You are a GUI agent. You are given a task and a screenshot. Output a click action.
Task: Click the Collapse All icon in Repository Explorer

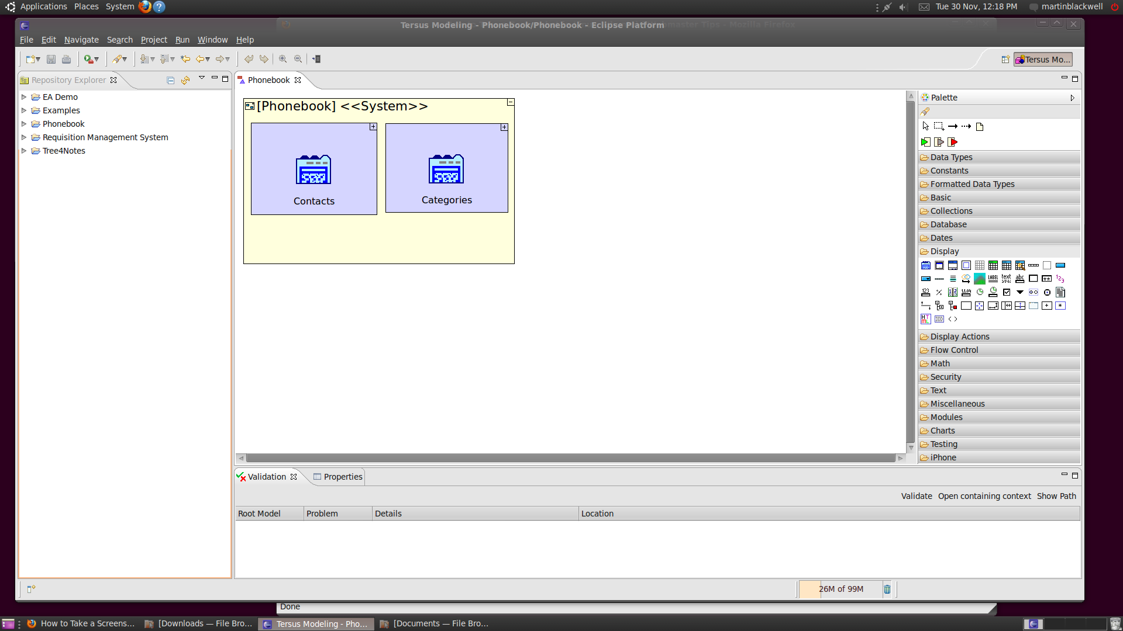pyautogui.click(x=170, y=80)
